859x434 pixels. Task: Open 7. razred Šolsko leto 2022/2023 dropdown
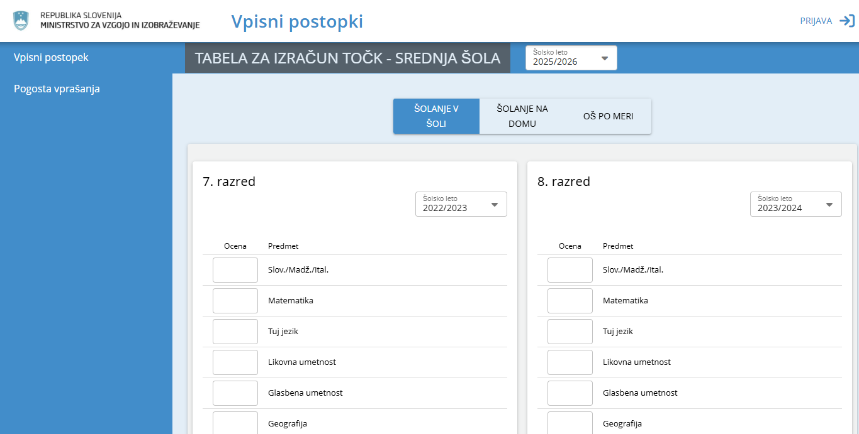point(461,204)
